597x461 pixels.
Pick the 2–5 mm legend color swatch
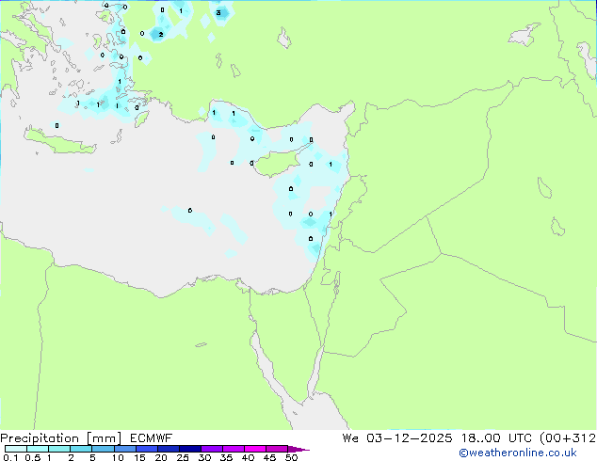coord(81,449)
